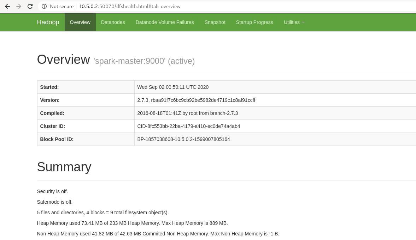Select the Cluster ID value

pyautogui.click(x=189, y=126)
